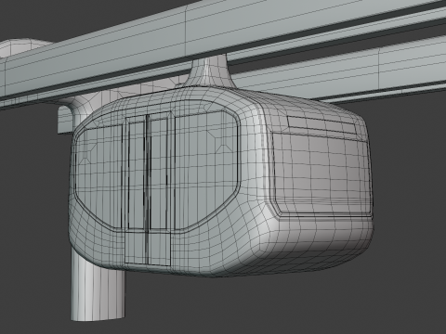The image size is (446, 334).
Task: Select the cabin's double sliding door
Action: tap(148, 189)
